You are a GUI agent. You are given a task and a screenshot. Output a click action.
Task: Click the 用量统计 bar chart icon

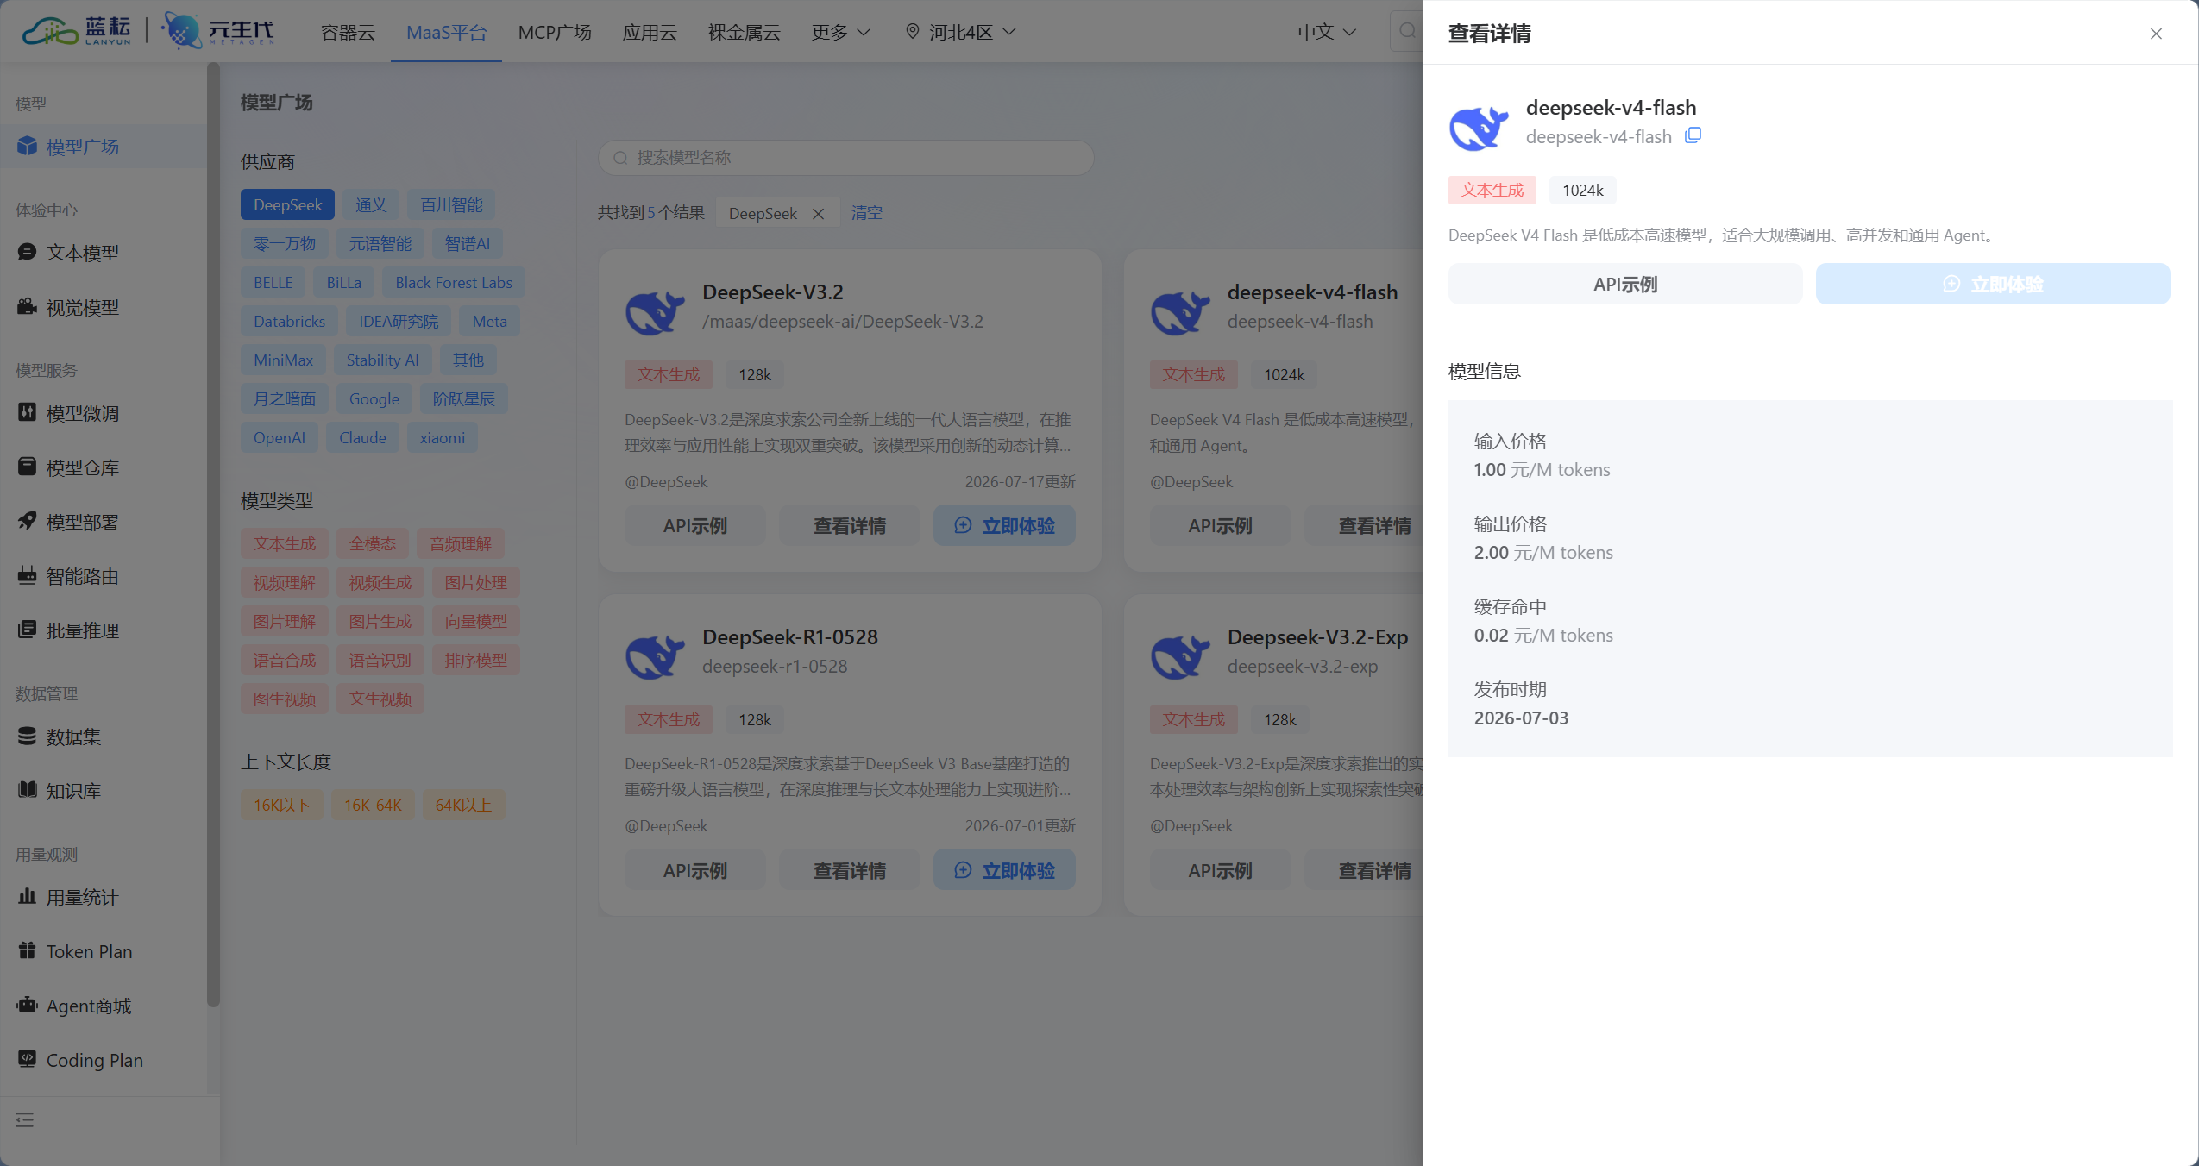click(x=27, y=896)
